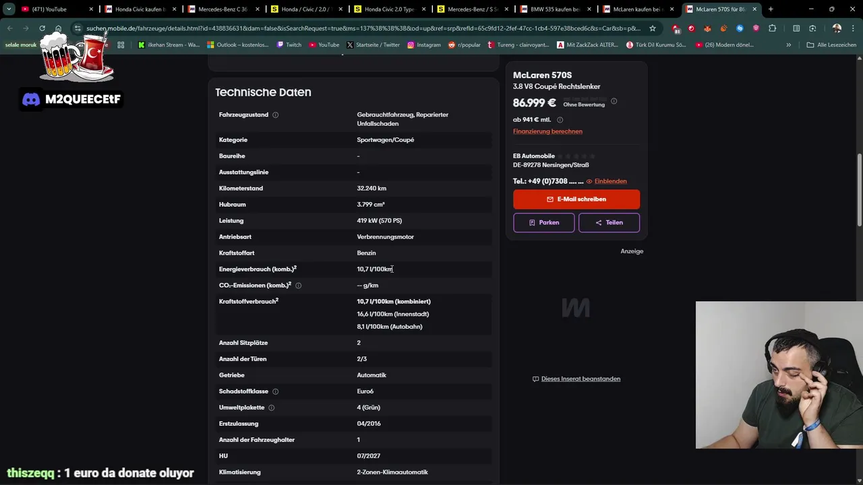Image resolution: width=863 pixels, height=485 pixels.
Task: Show monthly rate info icon
Action: (x=560, y=120)
